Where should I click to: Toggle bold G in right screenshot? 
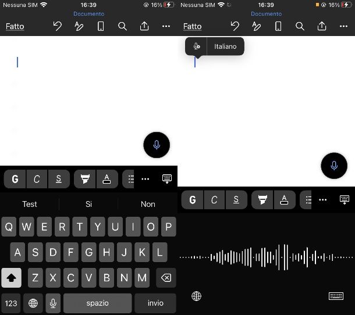tap(193, 200)
